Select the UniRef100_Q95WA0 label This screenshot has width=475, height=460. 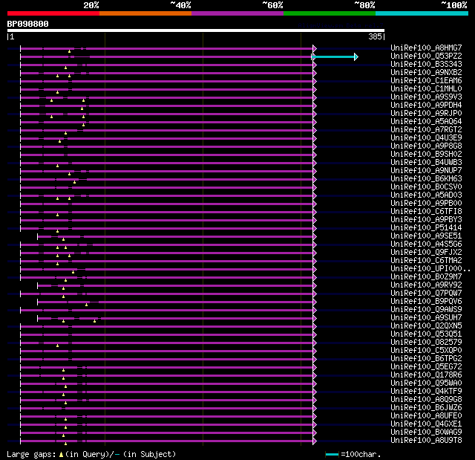426,383
